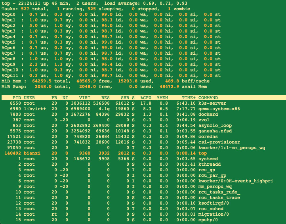Select PID 23738 in the process list
The width and height of the screenshot is (286, 224).
click(14, 142)
